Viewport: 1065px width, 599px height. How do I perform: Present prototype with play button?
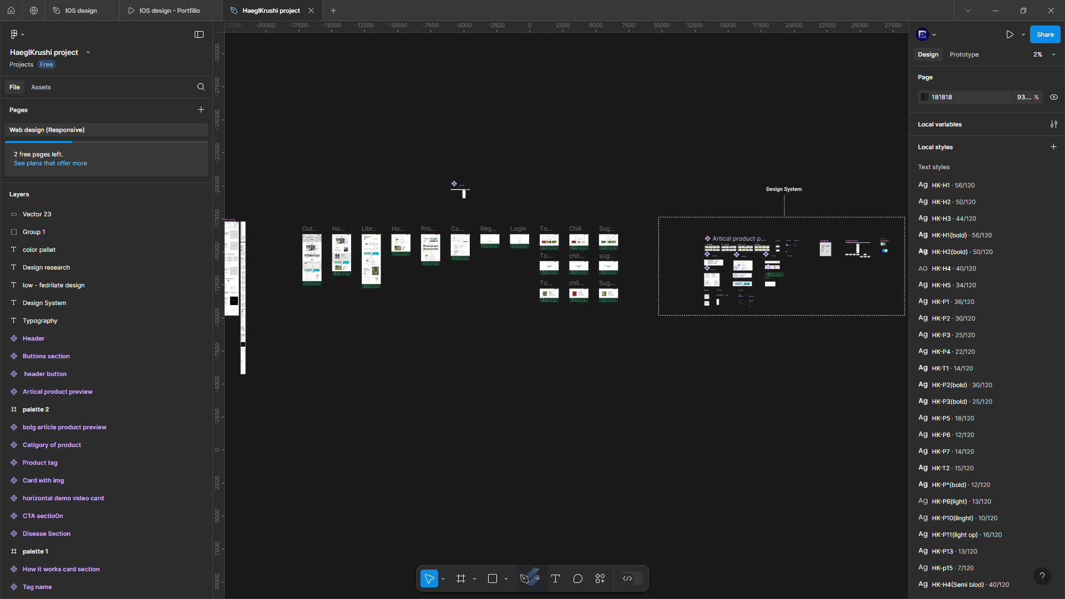(1010, 34)
